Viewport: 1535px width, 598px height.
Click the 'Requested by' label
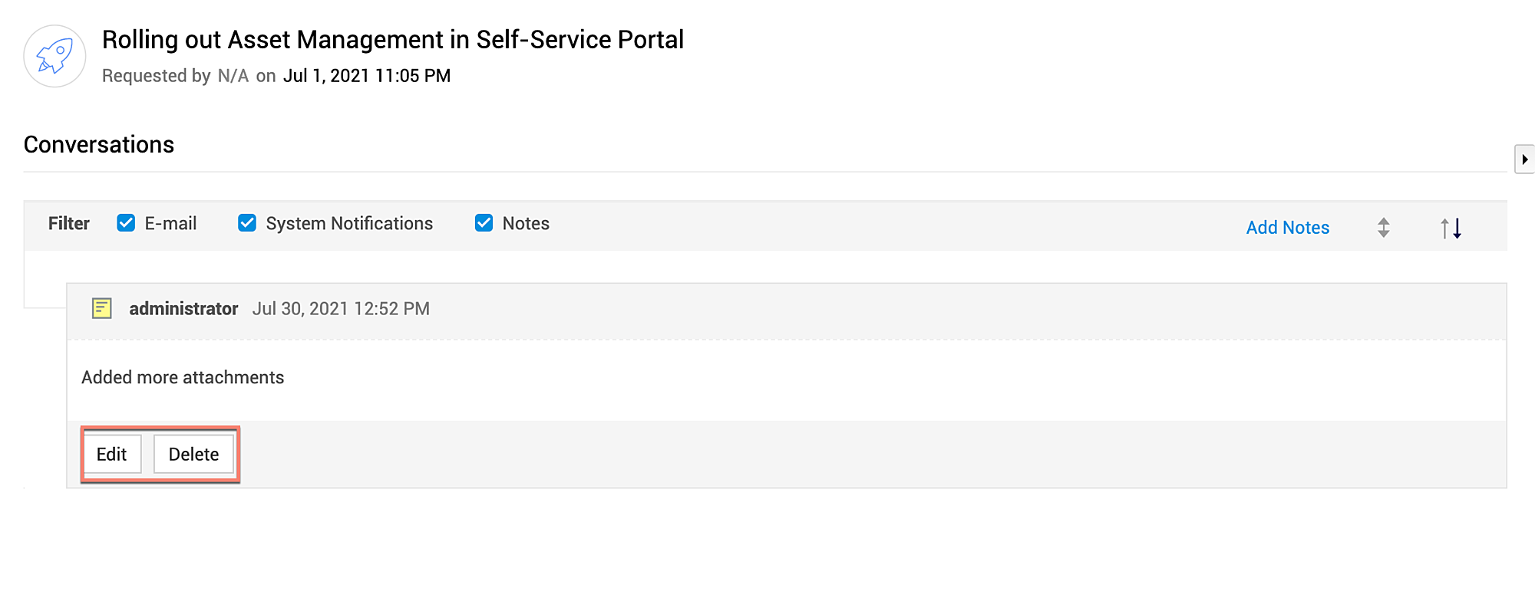156,76
